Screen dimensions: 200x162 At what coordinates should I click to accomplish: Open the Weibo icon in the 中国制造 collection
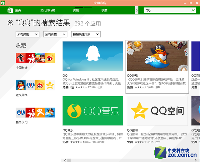click(50, 58)
